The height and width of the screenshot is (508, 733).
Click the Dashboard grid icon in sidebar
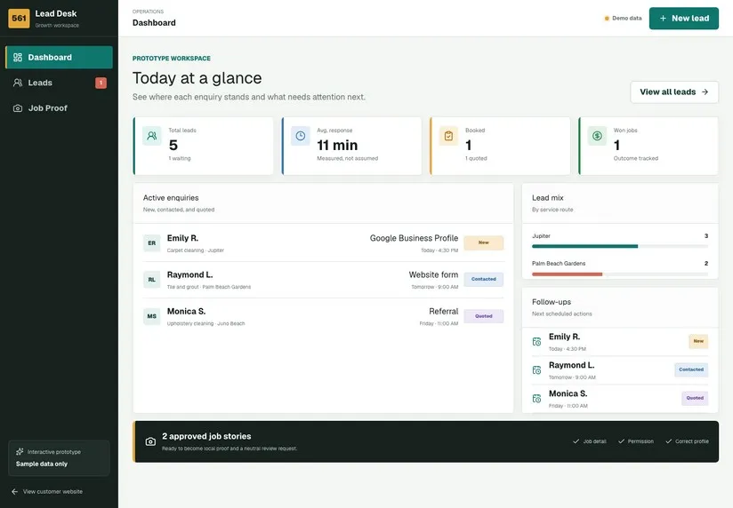18,58
